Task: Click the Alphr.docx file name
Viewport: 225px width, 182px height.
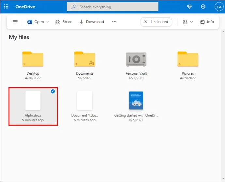Action: (33, 115)
